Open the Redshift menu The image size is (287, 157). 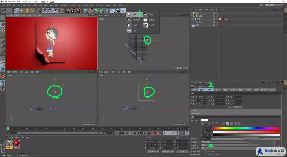pyautogui.click(x=108, y=5)
